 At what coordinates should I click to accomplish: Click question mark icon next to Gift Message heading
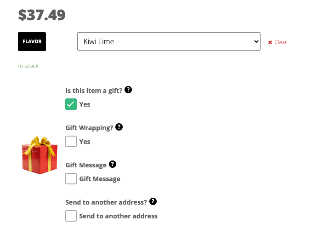pyautogui.click(x=113, y=164)
